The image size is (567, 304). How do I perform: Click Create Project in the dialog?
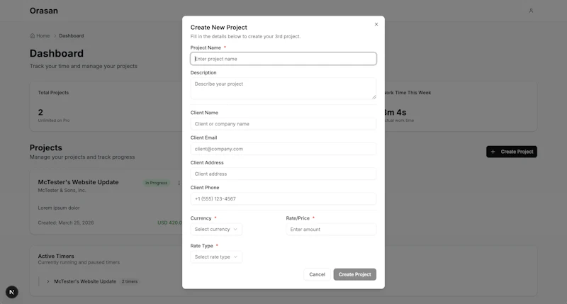355,274
